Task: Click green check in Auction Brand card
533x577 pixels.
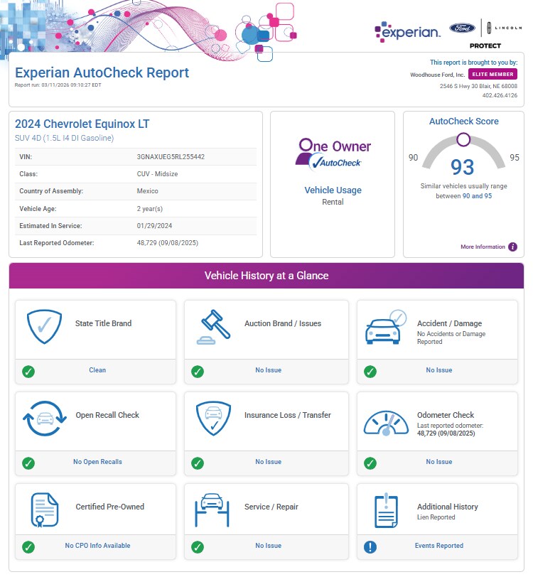Action: [x=198, y=372]
